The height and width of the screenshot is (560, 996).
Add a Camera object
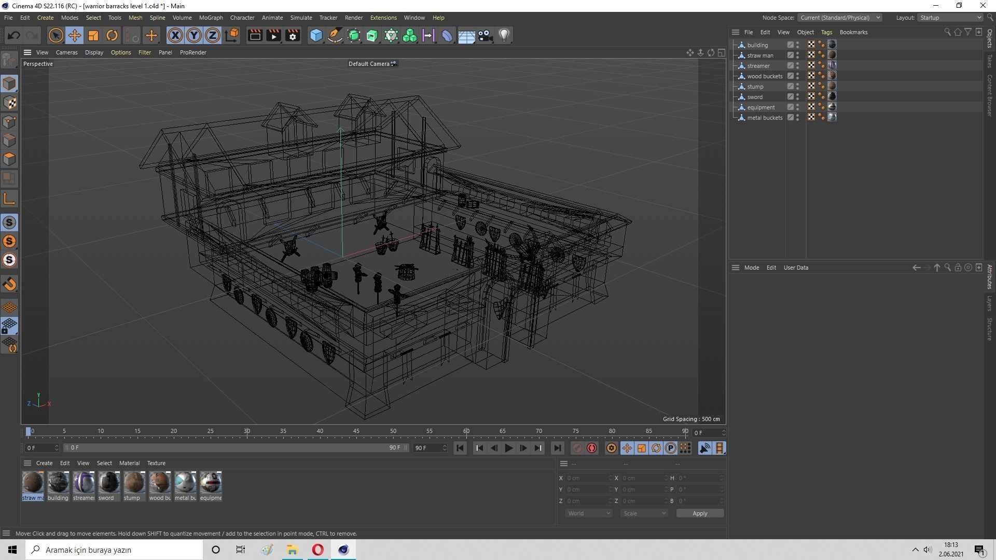485,35
